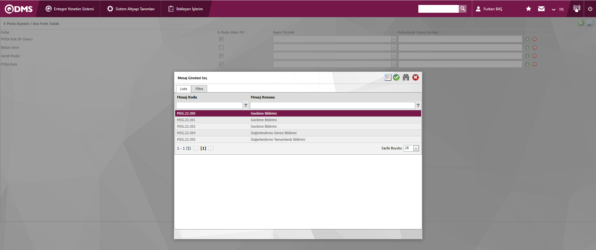Open the TR language dropdown
This screenshot has width=596, height=250.
[558, 9]
